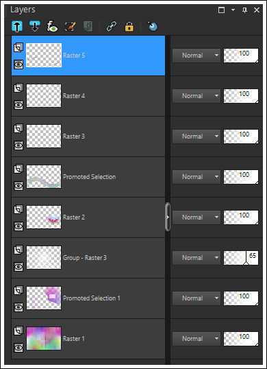Toggle the lock transparency padlock icon
The width and height of the screenshot is (267, 369).
click(129, 26)
